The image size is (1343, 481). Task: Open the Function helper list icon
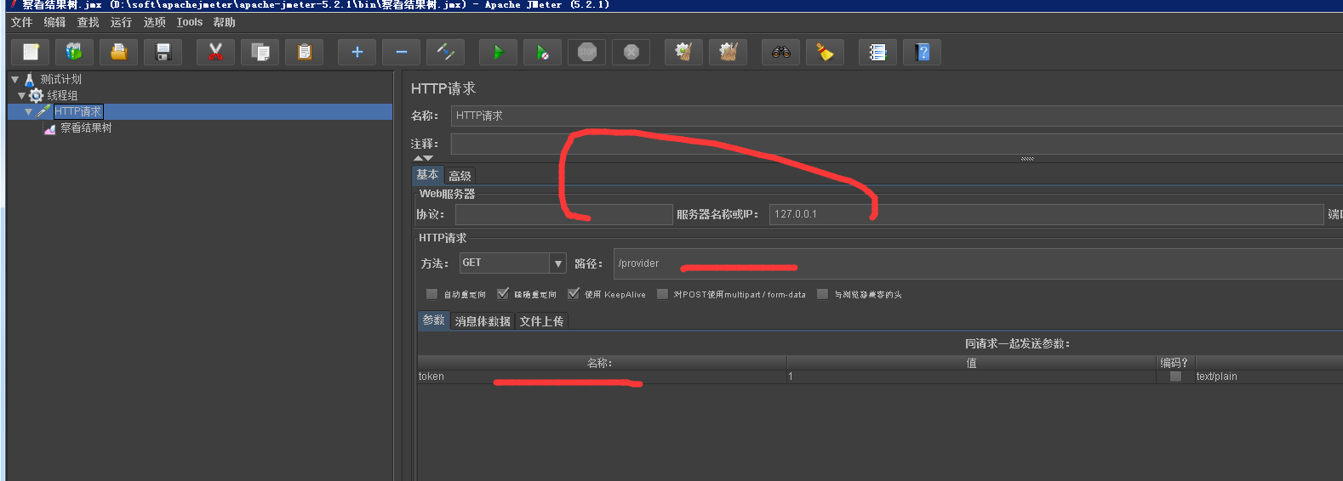(878, 52)
